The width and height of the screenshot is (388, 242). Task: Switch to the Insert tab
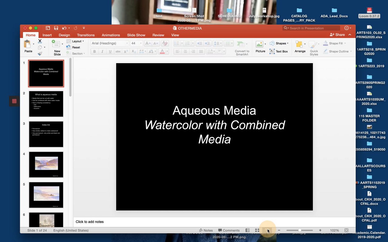point(47,35)
